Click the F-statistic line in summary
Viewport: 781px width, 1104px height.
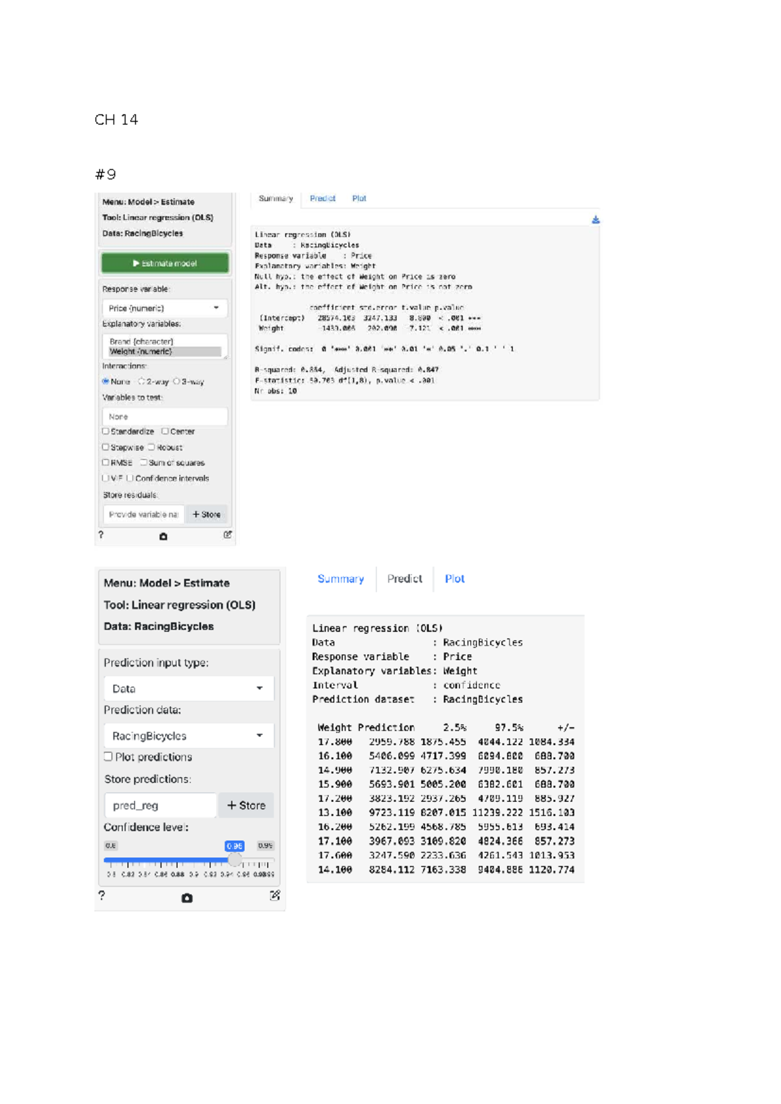pos(345,381)
